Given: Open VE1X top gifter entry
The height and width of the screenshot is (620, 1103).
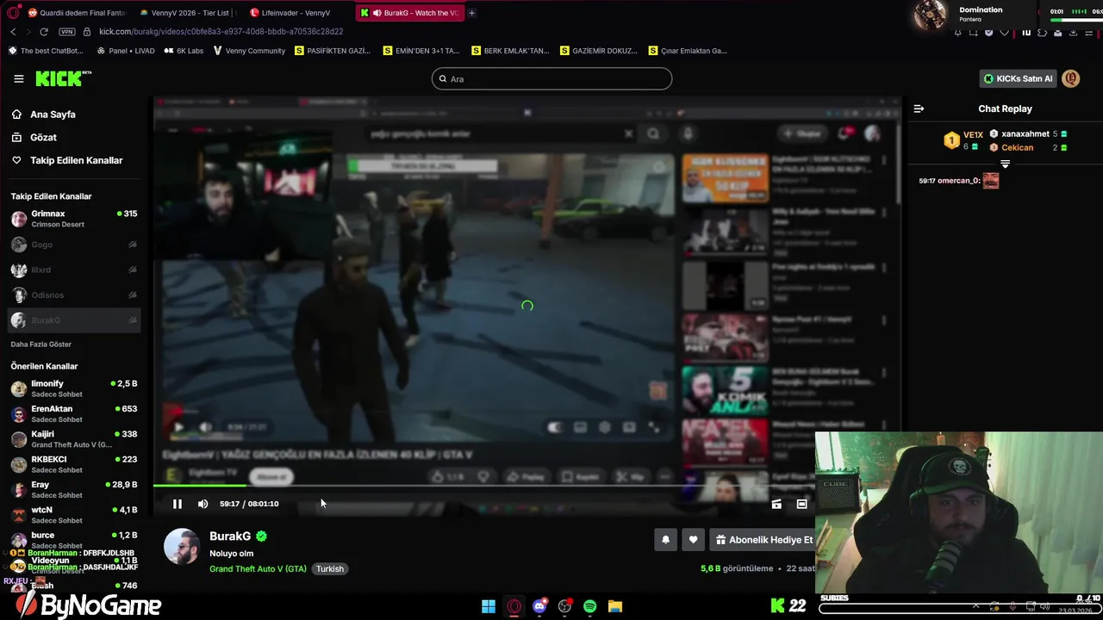Looking at the screenshot, I should tap(964, 140).
